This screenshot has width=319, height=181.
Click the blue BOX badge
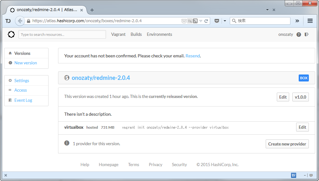[303, 78]
